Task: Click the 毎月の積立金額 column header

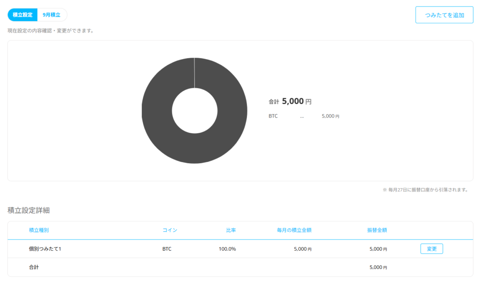Action: pos(294,230)
